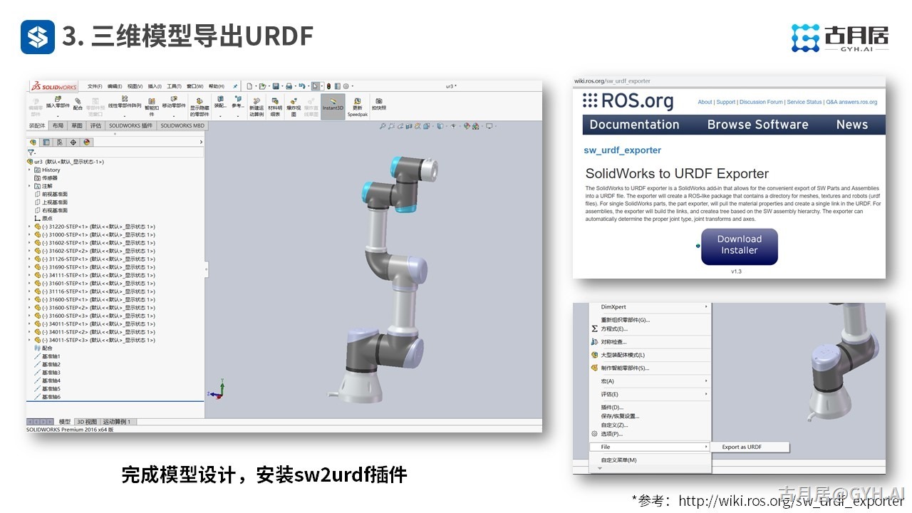Expand the 34011-STEP<3> component node

[x=29, y=340]
